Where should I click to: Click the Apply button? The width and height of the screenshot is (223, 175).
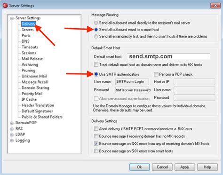(185, 167)
